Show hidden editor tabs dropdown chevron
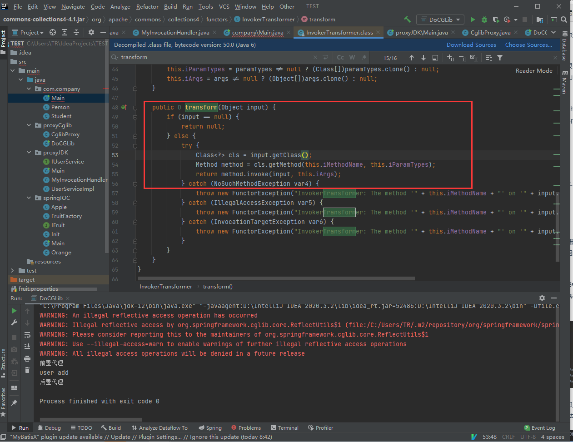This screenshot has width=573, height=442. point(553,32)
